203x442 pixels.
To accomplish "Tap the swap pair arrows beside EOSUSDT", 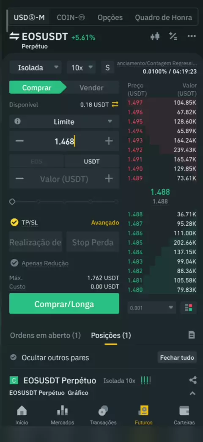I will pyautogui.click(x=14, y=36).
